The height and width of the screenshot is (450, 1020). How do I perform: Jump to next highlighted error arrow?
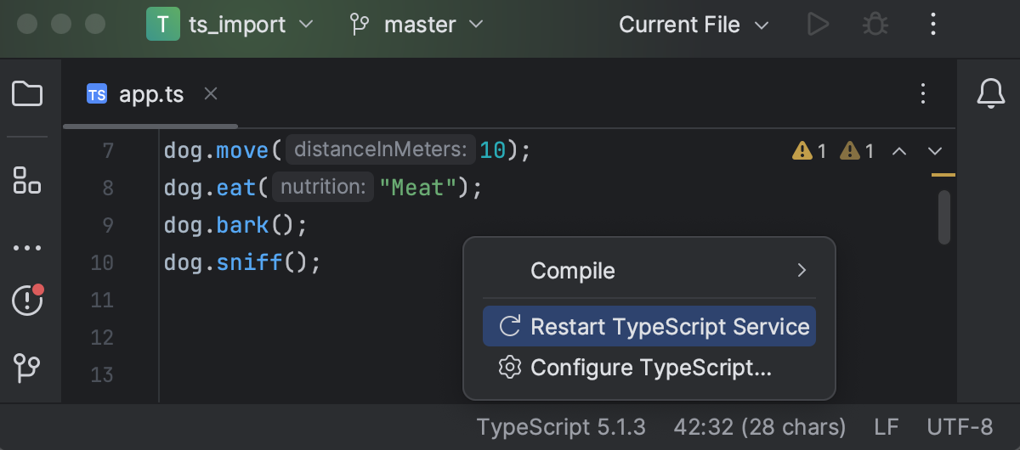(935, 152)
